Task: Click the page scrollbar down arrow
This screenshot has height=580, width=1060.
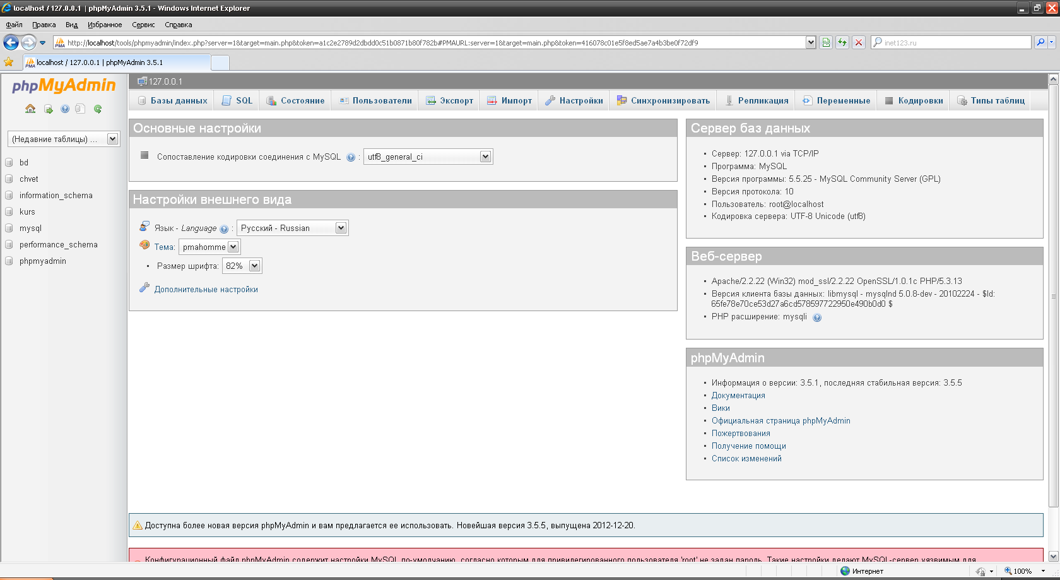Action: (1053, 556)
